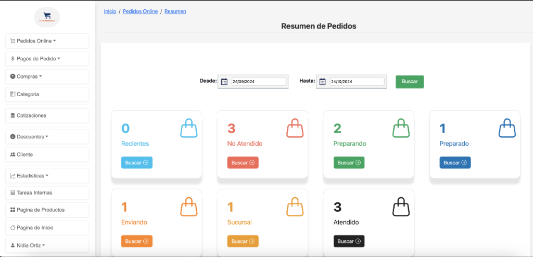Click the Sucursal label text
This screenshot has height=257, width=533.
[239, 222]
